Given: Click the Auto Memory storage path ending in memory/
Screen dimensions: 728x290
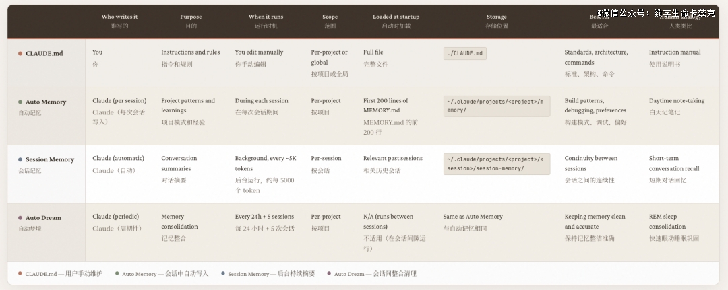Looking at the screenshot, I should click(496, 106).
